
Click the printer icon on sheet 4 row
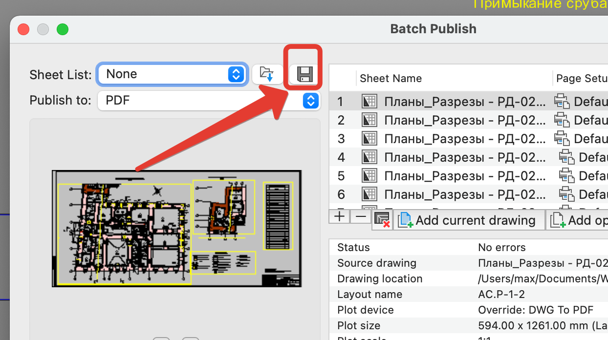pos(566,157)
